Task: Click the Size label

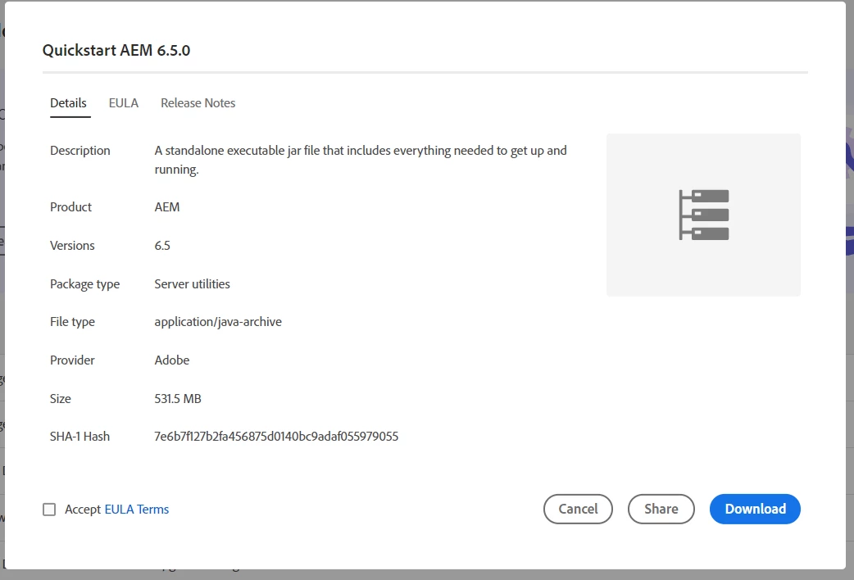Action: (x=61, y=399)
